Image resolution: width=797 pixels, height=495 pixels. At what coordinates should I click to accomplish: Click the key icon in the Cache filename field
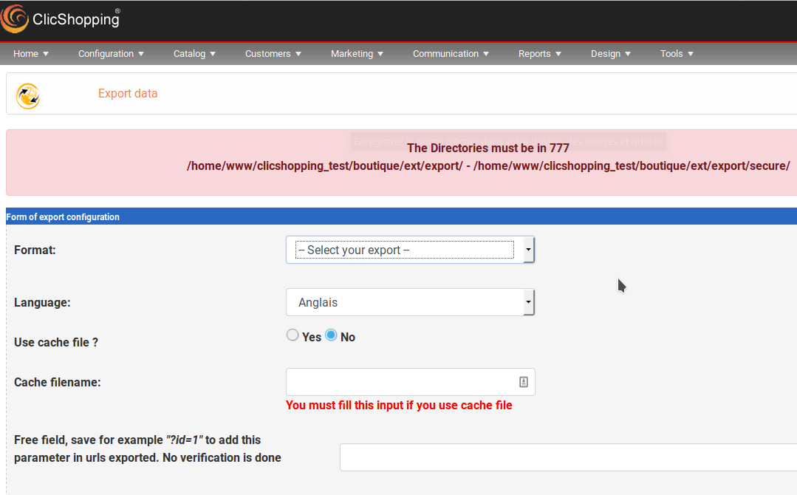pyautogui.click(x=524, y=382)
